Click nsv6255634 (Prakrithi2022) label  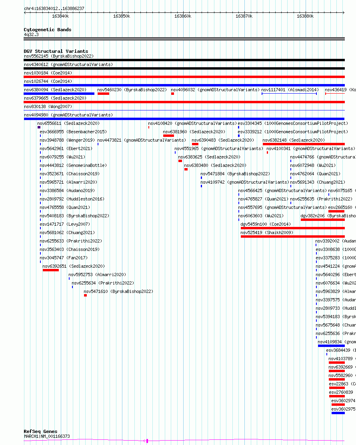tap(103, 283)
